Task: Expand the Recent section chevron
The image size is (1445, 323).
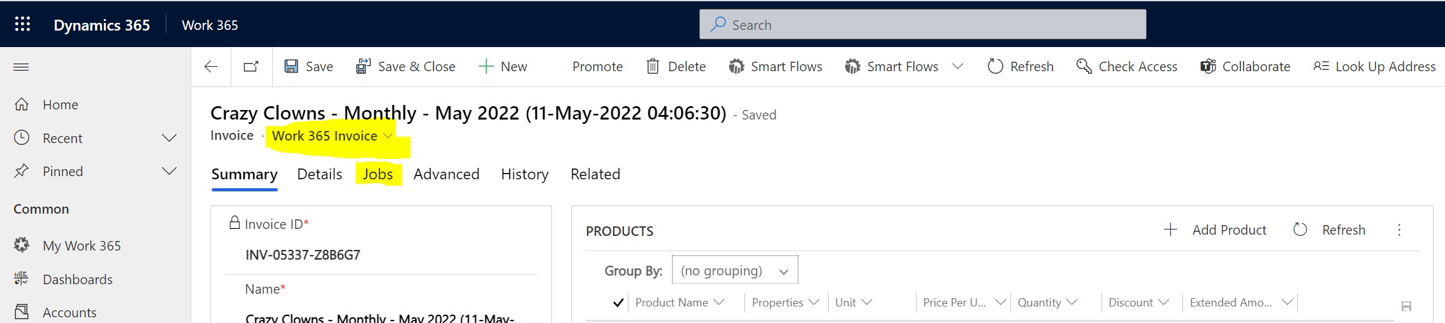Action: pyautogui.click(x=169, y=138)
